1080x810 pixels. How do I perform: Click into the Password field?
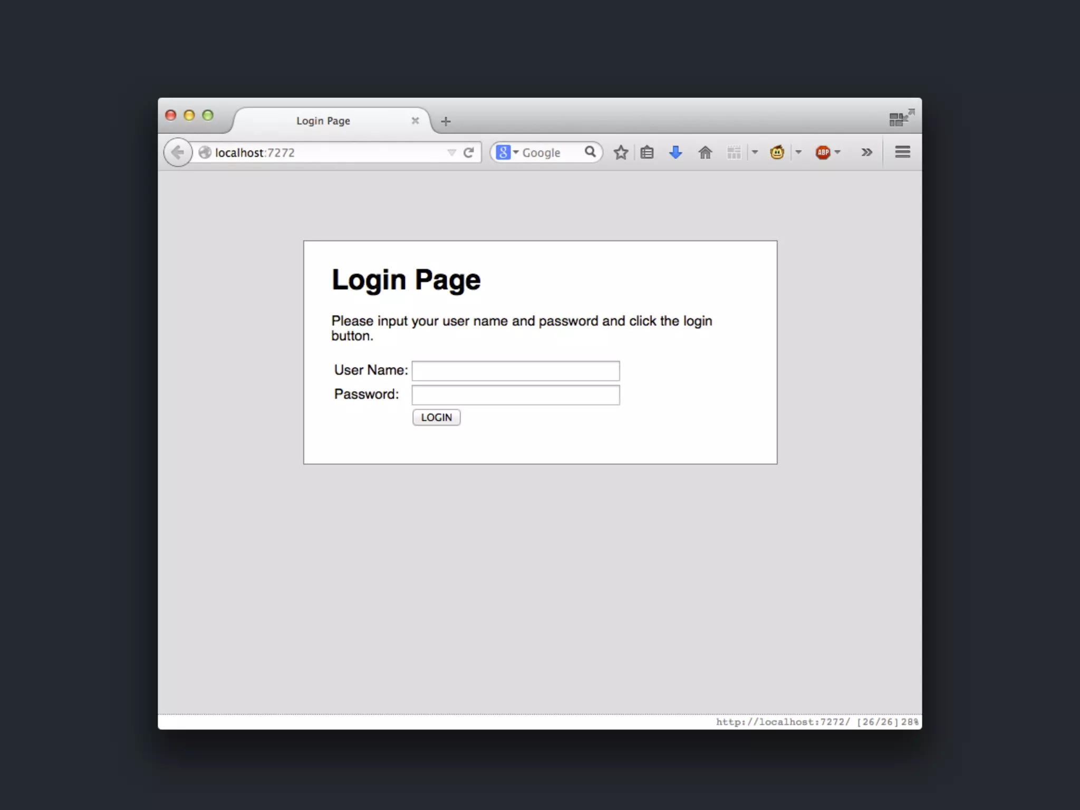(x=515, y=395)
